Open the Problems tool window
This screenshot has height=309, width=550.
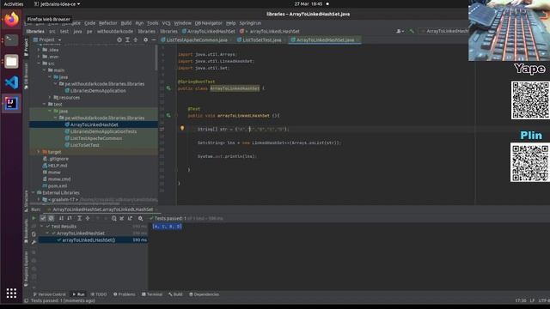coord(124,294)
